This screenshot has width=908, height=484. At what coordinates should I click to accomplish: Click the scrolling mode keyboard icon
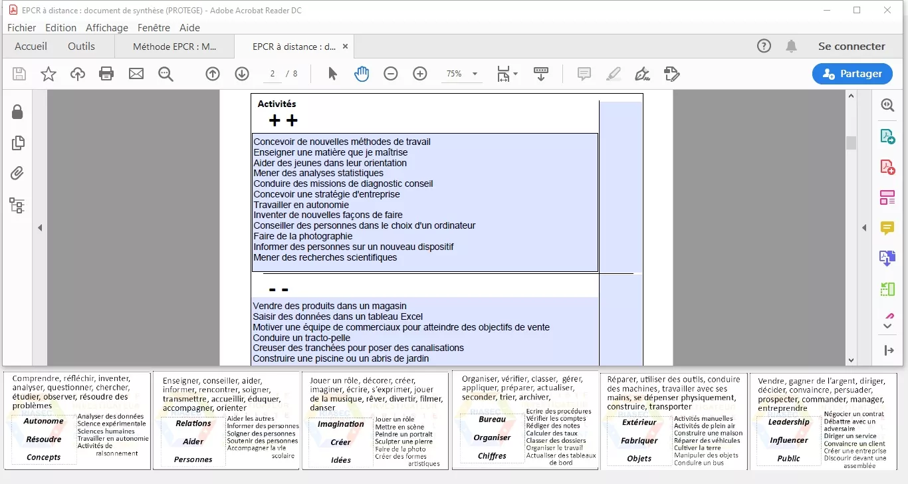click(x=541, y=74)
